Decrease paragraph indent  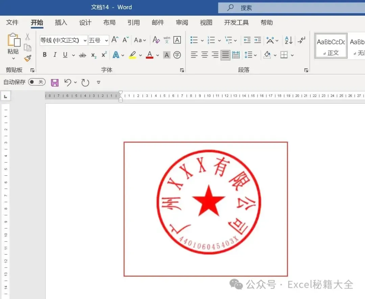pyautogui.click(x=247, y=40)
